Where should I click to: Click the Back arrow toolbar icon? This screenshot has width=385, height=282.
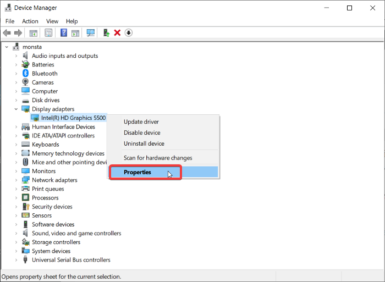pos(7,32)
